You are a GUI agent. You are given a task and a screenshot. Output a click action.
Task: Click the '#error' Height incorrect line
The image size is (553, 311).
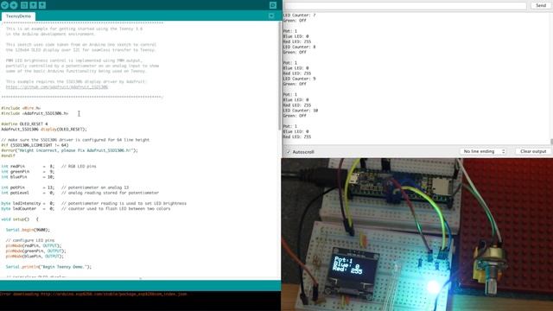(69, 150)
